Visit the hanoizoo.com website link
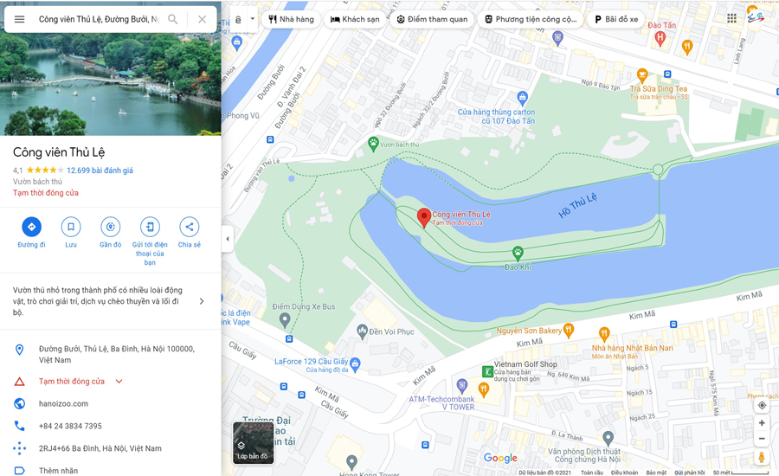779x476 pixels. pyautogui.click(x=63, y=404)
